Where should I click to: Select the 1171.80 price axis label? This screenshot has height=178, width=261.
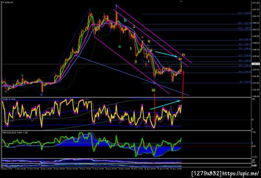(x=256, y=3)
